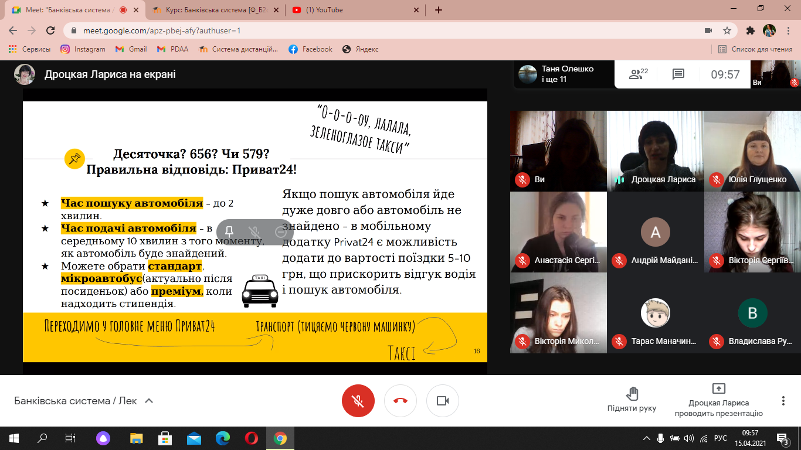Screen dimensions: 801x450
Task: Reload the Meet page
Action: pyautogui.click(x=50, y=30)
